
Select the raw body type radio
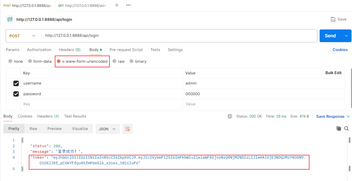point(115,61)
